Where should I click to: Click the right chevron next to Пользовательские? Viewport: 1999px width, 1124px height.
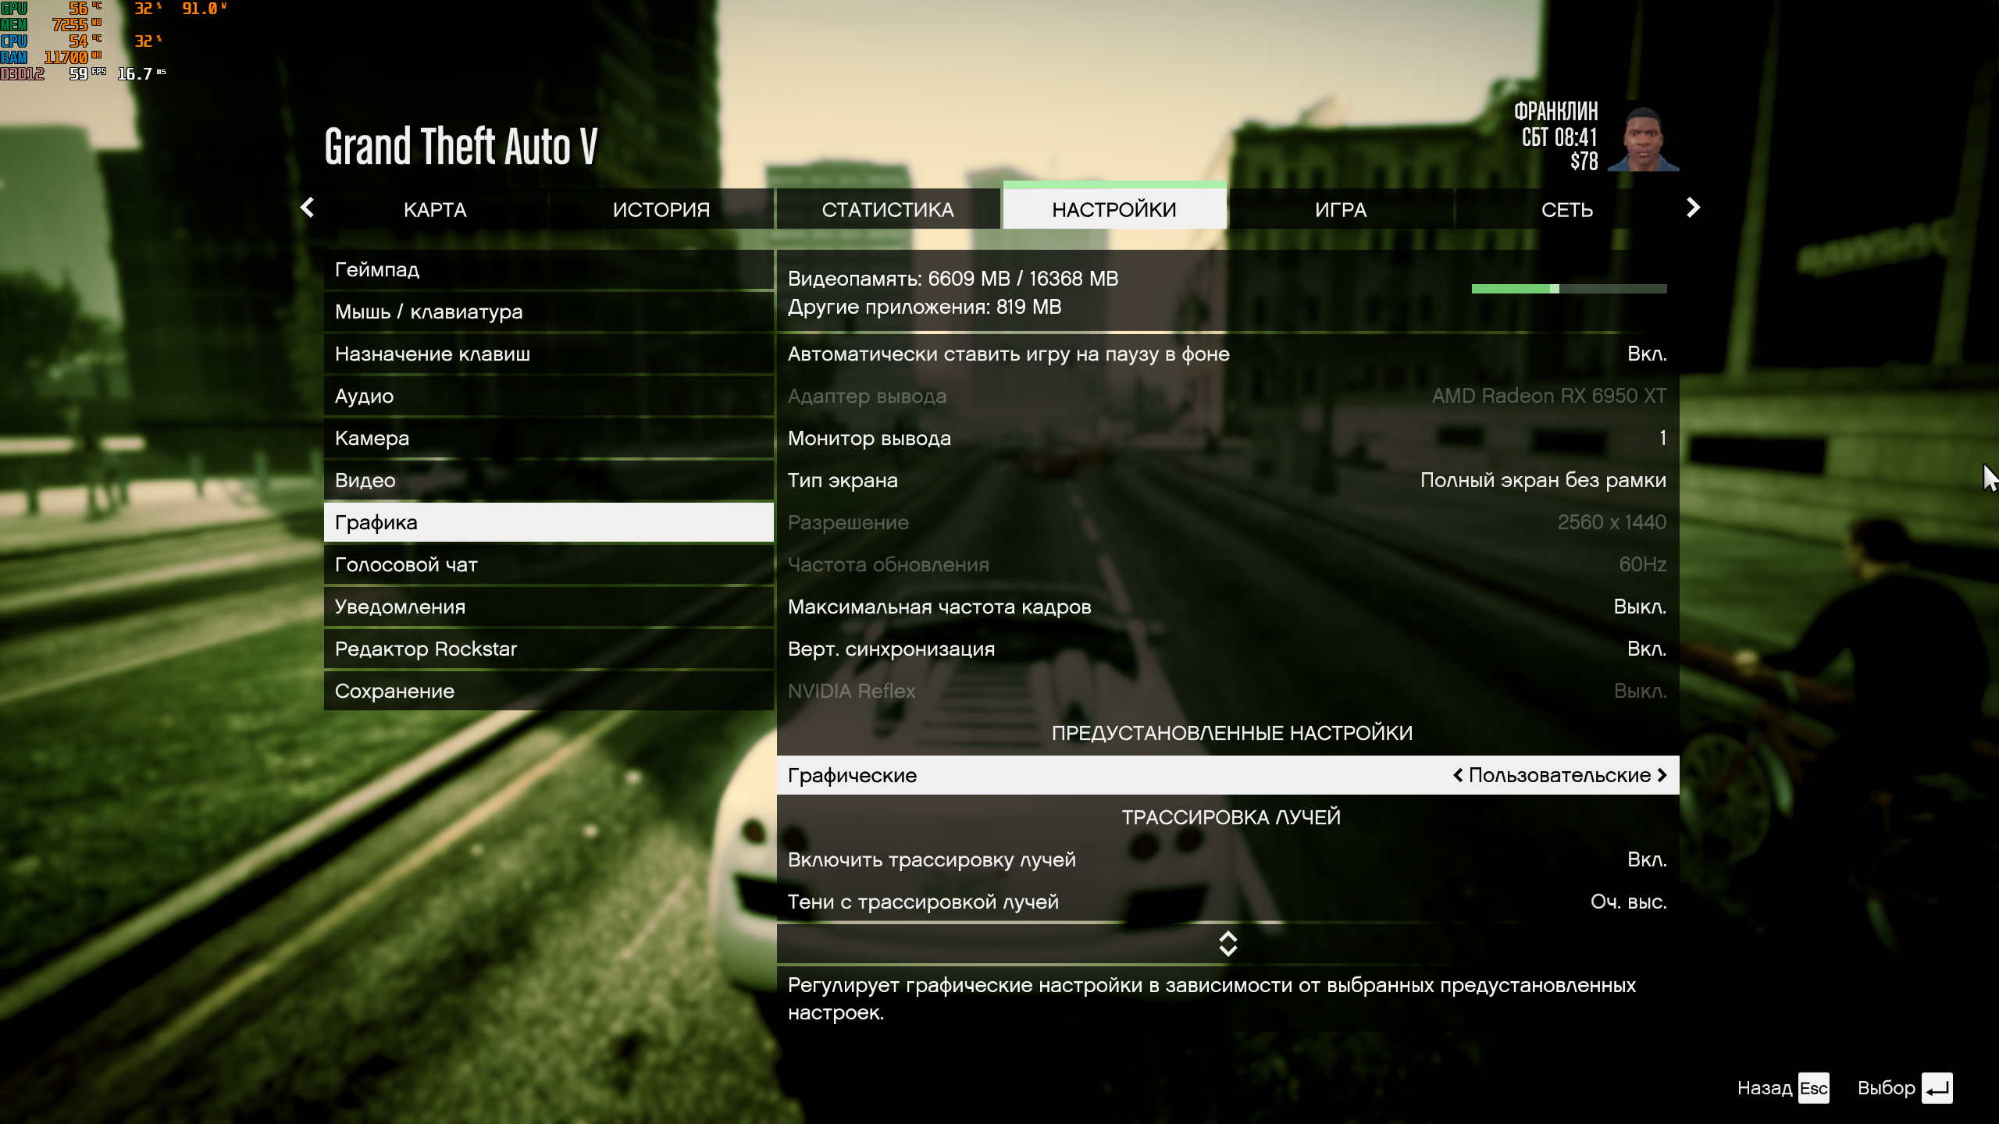pos(1662,775)
